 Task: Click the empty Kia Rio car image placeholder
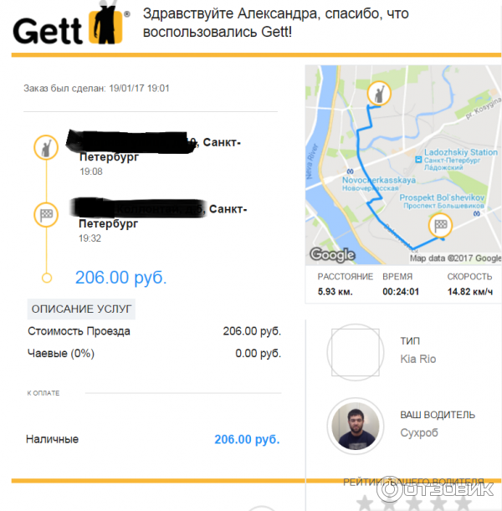click(356, 352)
